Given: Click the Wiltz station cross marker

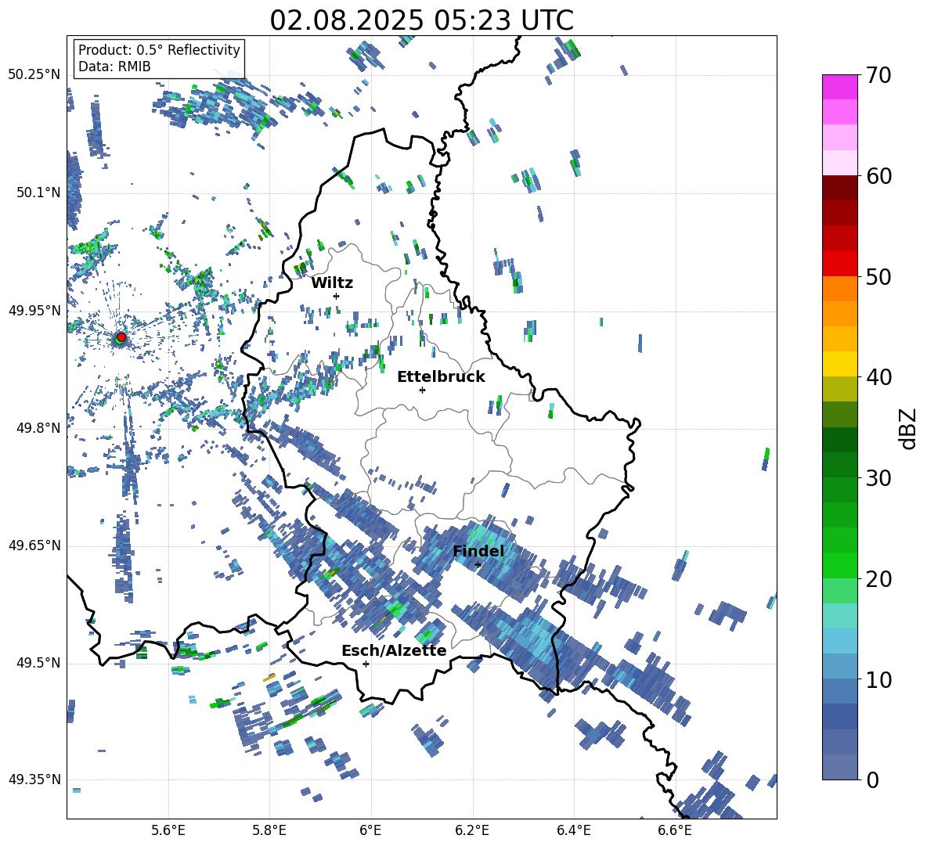Looking at the screenshot, I should [x=337, y=296].
